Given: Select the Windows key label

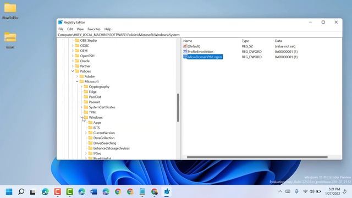Looking at the screenshot, I should point(96,117).
